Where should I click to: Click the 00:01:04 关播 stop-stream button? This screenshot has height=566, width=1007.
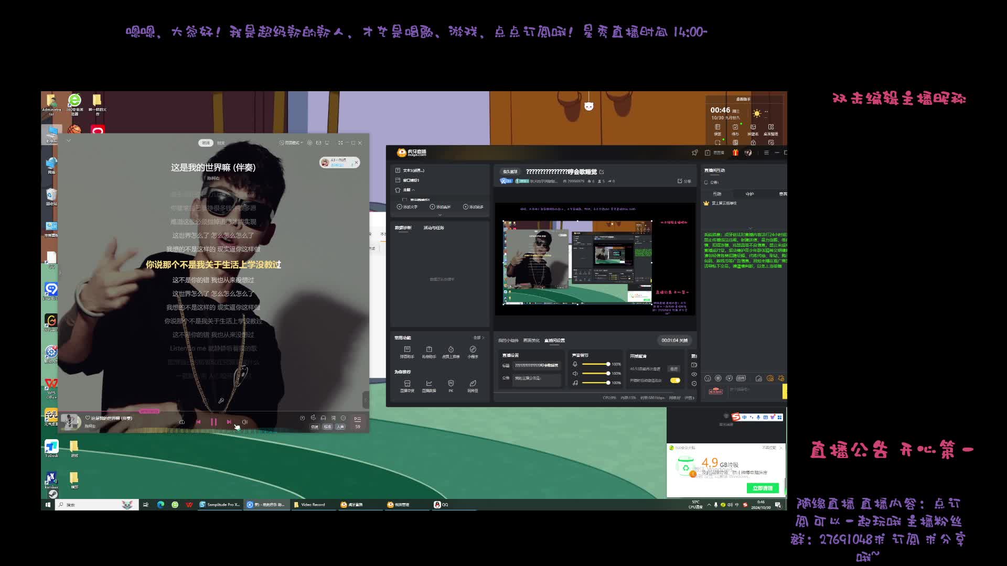pyautogui.click(x=674, y=341)
